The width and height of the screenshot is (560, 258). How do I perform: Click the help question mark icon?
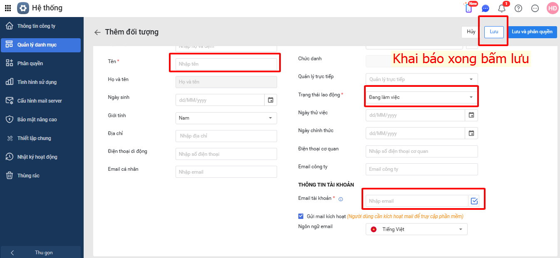518,8
